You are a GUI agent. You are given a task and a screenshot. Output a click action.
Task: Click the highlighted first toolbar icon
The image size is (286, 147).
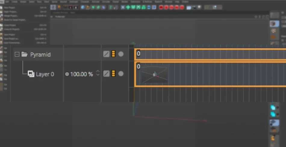53,7
